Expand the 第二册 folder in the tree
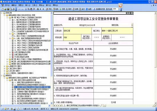 coord(7,59)
